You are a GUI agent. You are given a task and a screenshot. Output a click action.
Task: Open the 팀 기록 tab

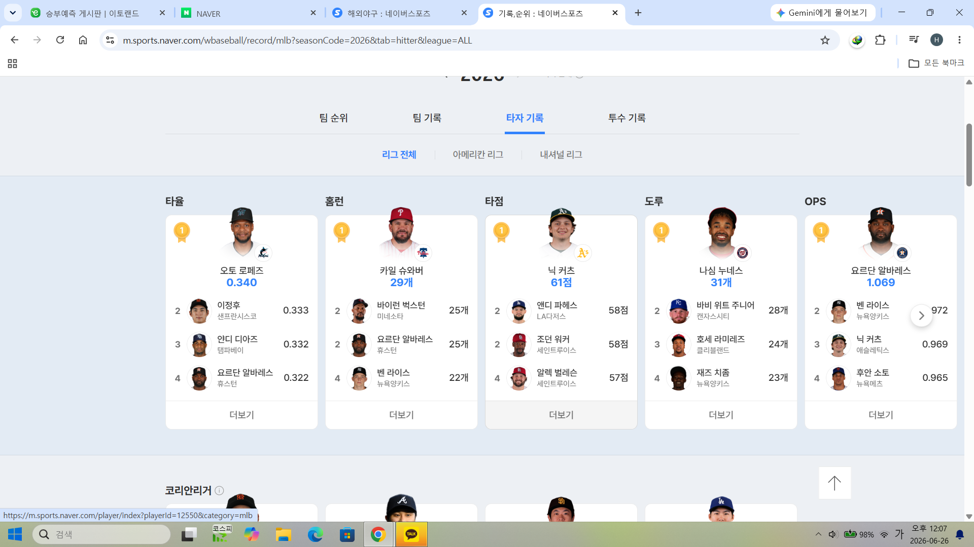(x=427, y=118)
